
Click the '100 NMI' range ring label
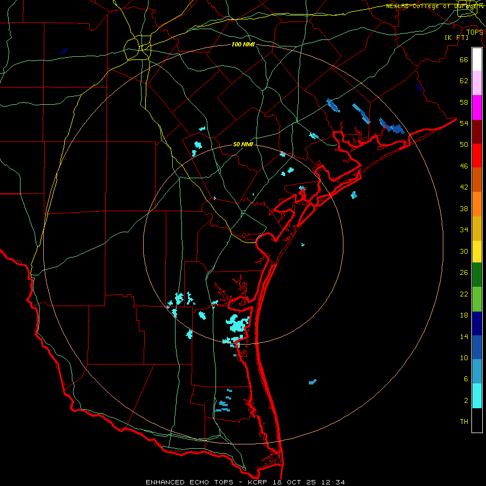tap(243, 44)
